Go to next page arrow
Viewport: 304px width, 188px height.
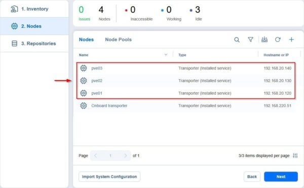pos(125,156)
